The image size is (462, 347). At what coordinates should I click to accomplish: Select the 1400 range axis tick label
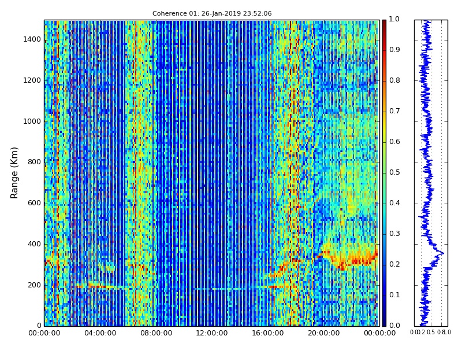point(32,39)
